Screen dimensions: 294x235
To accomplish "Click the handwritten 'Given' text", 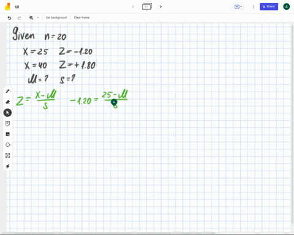I will (24, 34).
